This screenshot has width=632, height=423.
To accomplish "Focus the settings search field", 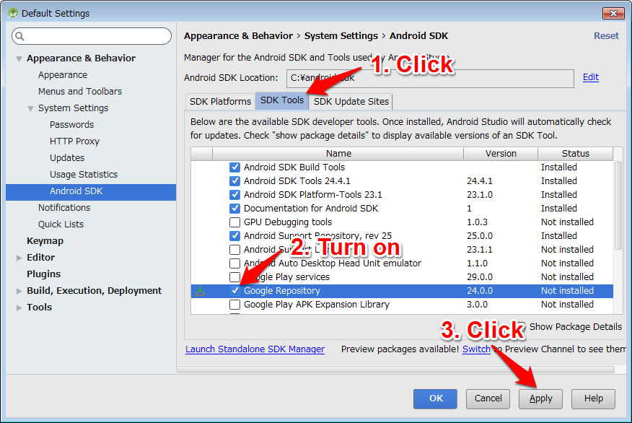I will point(92,36).
